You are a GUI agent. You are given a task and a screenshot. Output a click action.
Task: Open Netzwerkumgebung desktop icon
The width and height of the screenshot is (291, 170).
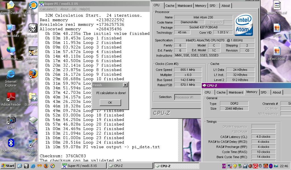[x=11, y=54]
